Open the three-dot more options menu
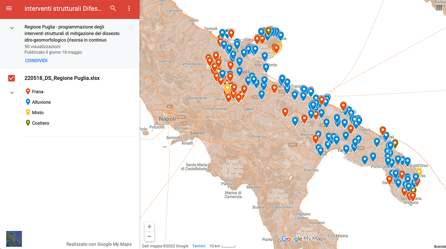 (x=129, y=9)
